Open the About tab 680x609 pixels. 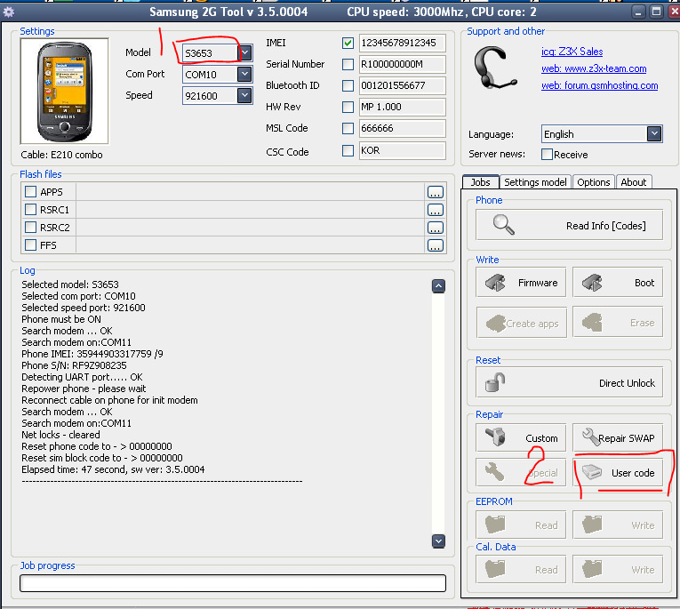633,182
